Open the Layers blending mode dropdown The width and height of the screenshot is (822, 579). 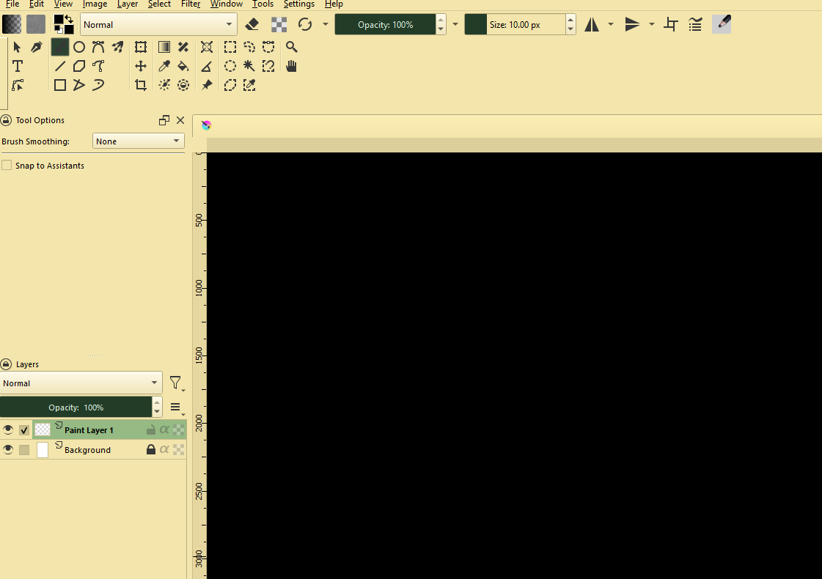81,383
